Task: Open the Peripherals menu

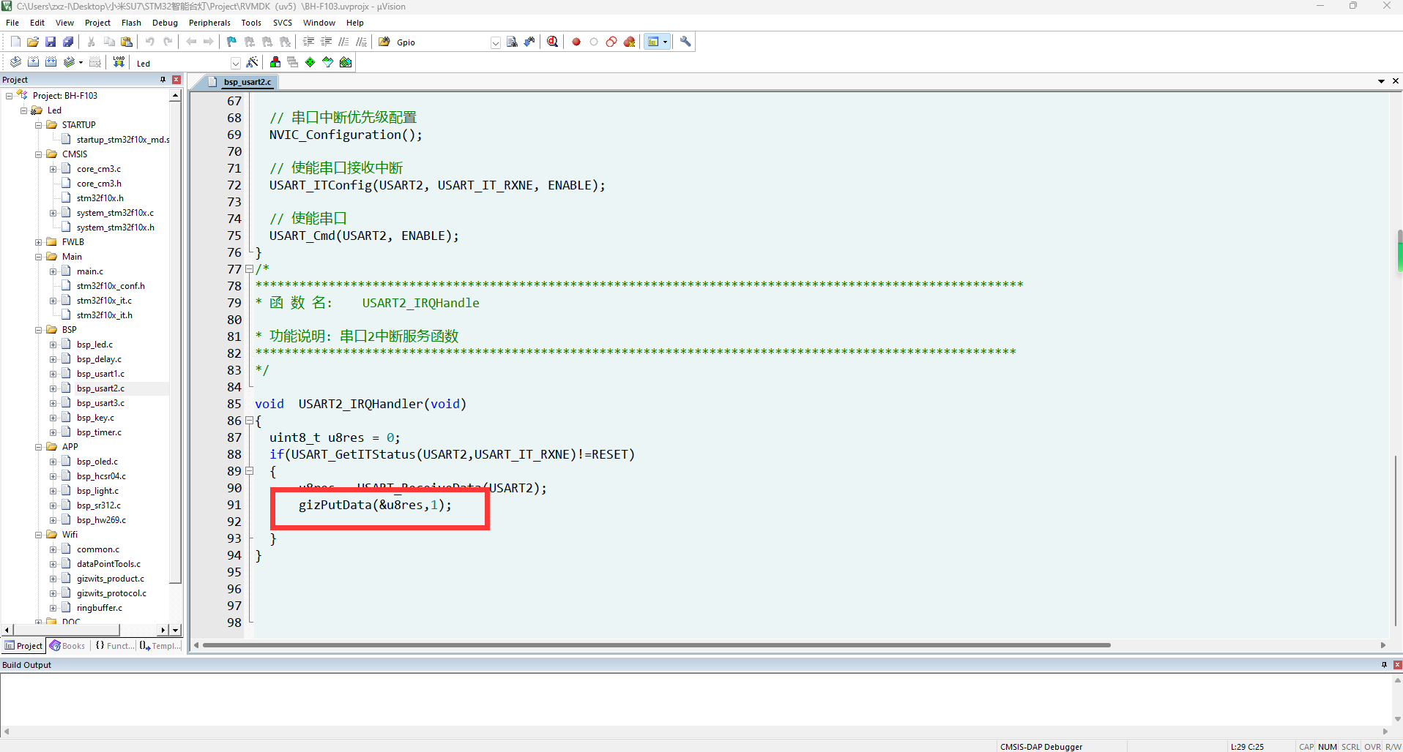Action: click(209, 23)
